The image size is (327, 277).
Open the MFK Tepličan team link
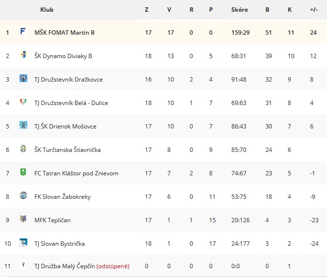[x=53, y=220]
